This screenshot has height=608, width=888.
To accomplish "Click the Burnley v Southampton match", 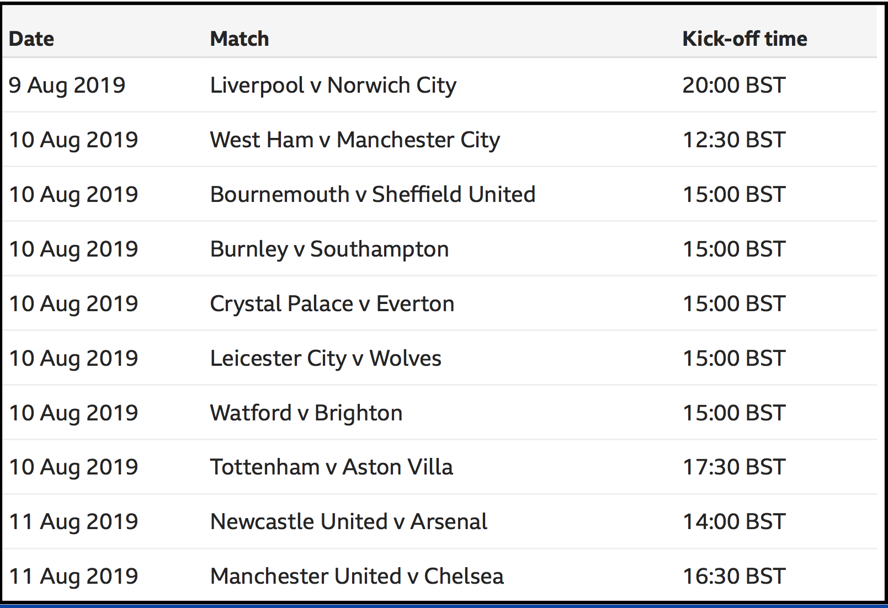I will [x=329, y=249].
